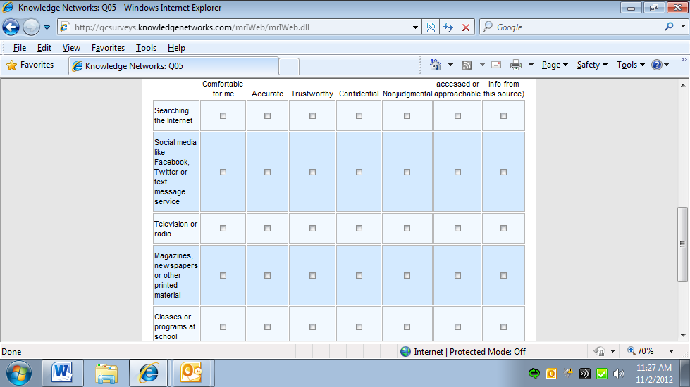Click the vertical scrollbar thumb
Screen dimensions: 690x387
[x=682, y=244]
